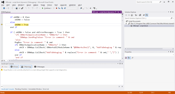This screenshot has width=175, height=94.
Task: Switch to the Pending Checkins tab
Action: (x=21, y=89)
